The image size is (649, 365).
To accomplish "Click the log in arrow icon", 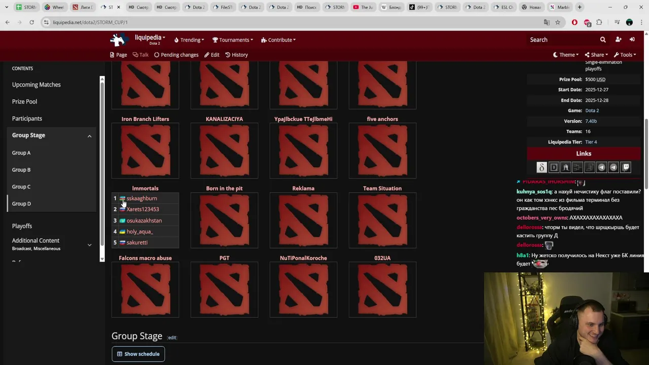I will point(632,40).
